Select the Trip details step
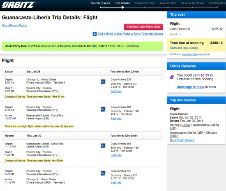The width and height of the screenshot is (226, 191). point(122,3)
